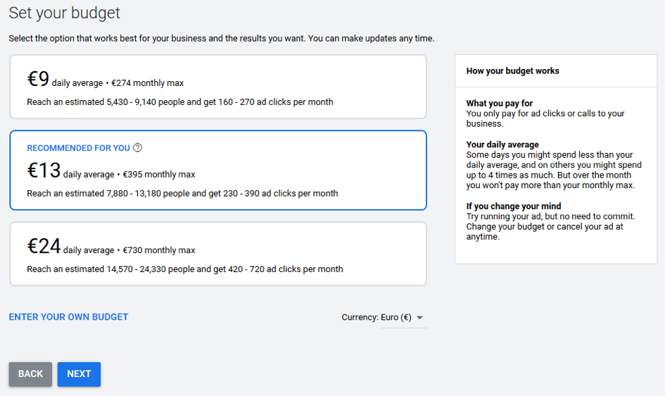Click the Your daily average heading
This screenshot has height=396, width=665.
(x=502, y=144)
